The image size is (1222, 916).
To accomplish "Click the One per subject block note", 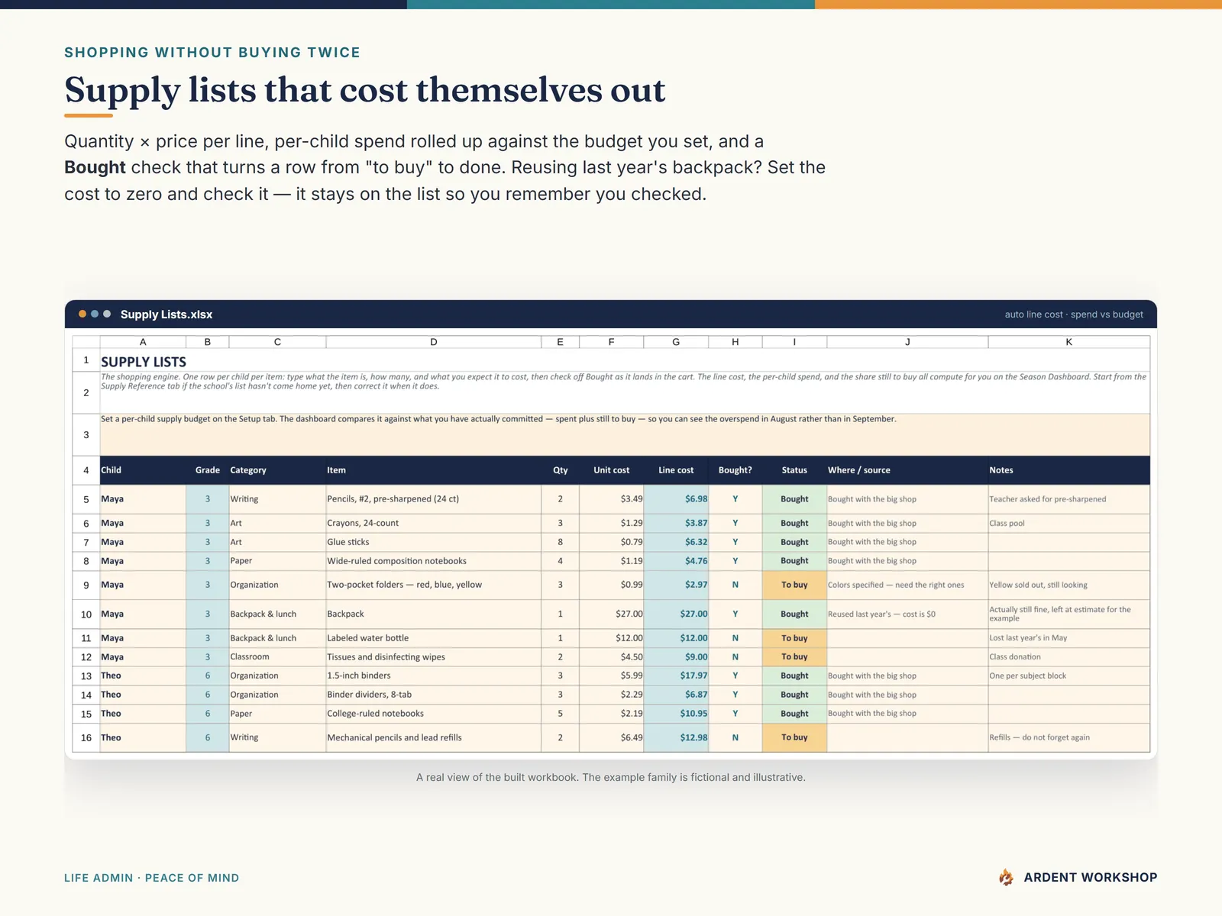I will 1069,676.
